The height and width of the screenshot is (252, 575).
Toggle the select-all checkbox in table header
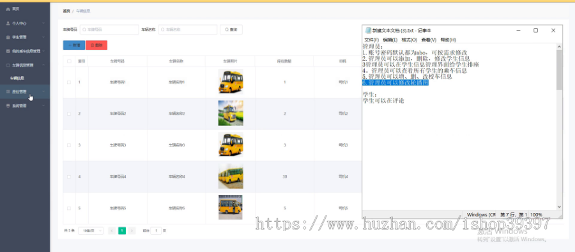69,61
